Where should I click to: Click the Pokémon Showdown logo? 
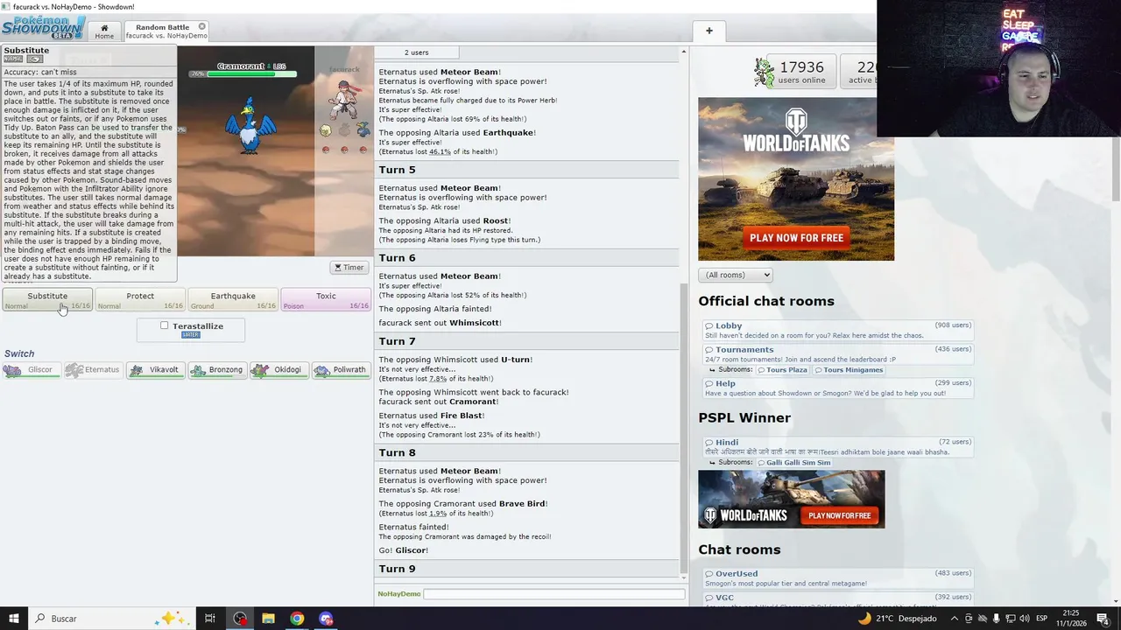tap(43, 27)
